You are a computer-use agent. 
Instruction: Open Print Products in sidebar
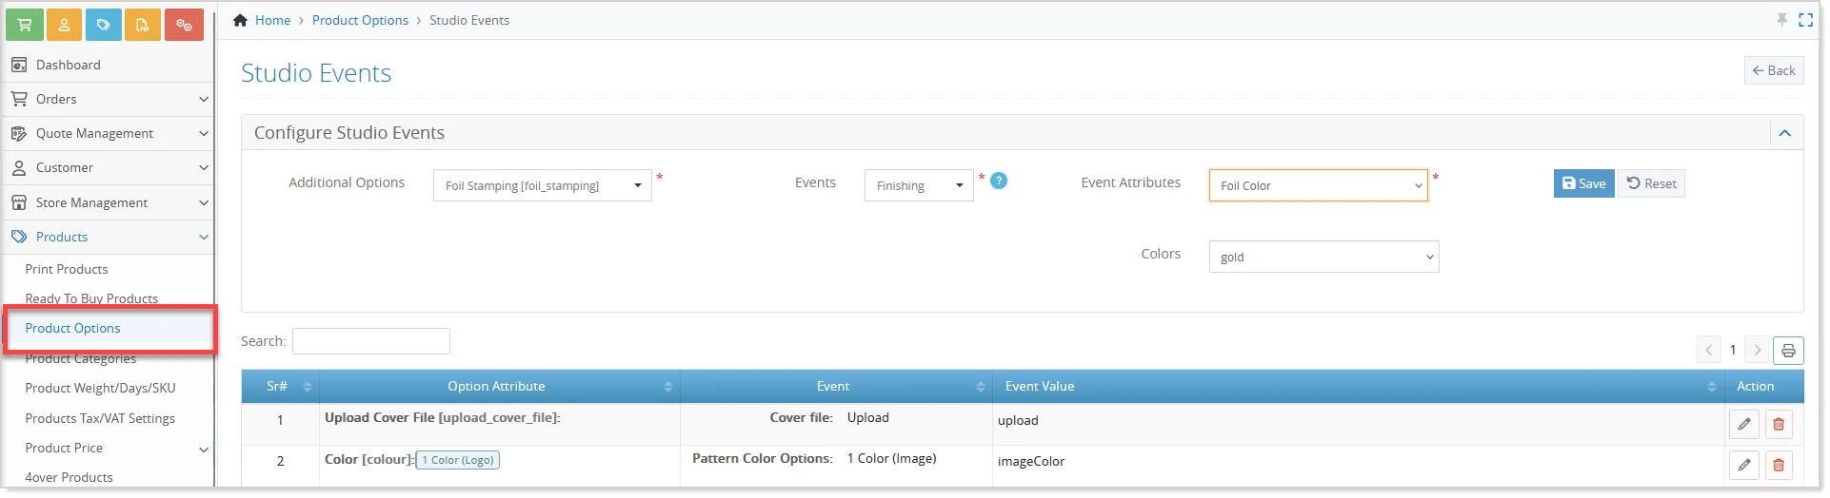pyautogui.click(x=67, y=269)
